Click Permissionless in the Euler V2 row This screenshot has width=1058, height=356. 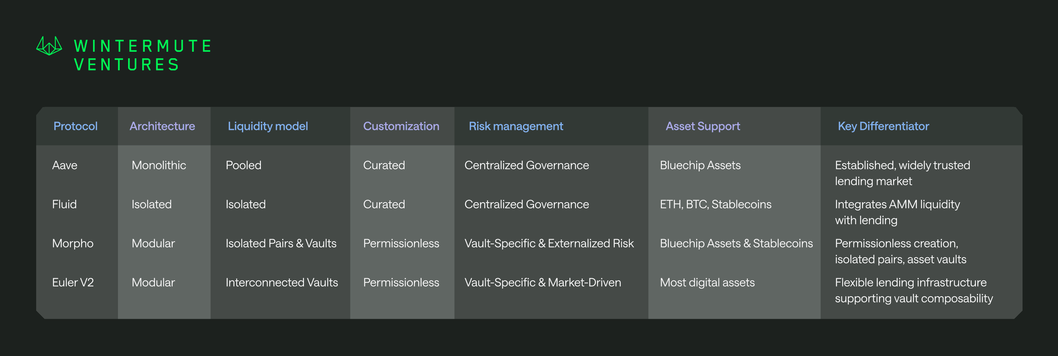pos(401,283)
